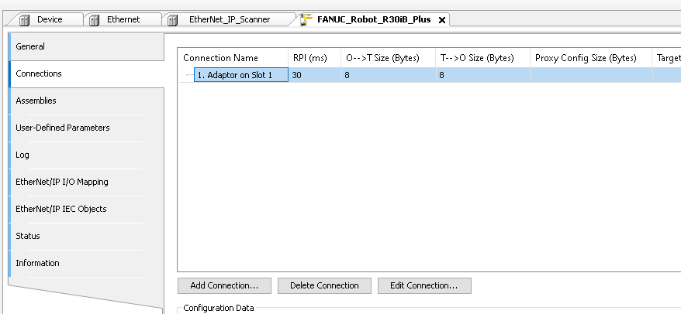
Task: Close the FANUC_Robot_R30iB_Plus tab
Action: [441, 20]
